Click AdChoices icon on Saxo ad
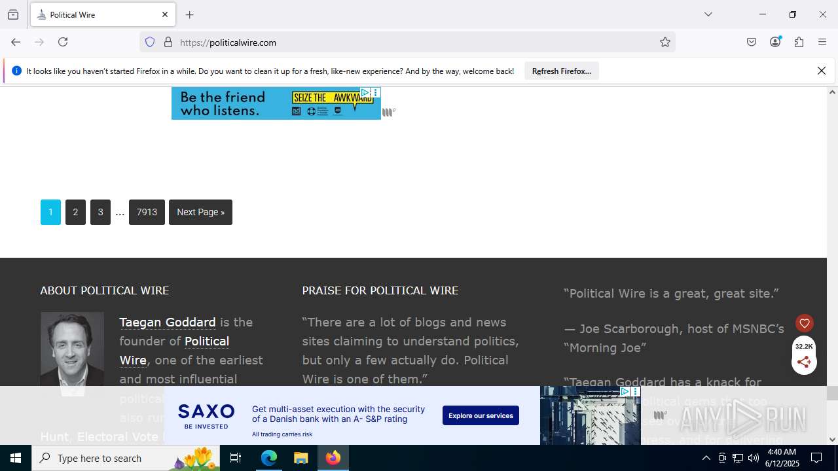This screenshot has width=838, height=471. click(625, 391)
